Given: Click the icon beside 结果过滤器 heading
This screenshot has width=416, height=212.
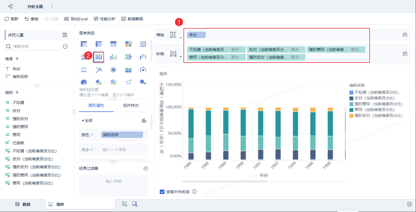Looking at the screenshot, I should (x=146, y=169).
